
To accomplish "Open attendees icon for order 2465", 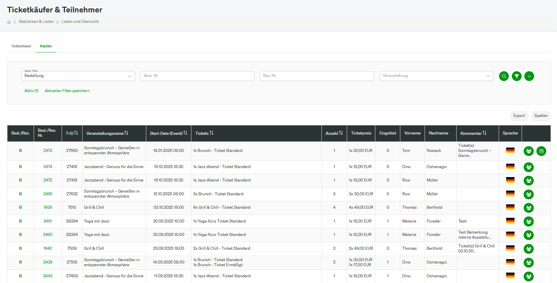I will pos(529,194).
